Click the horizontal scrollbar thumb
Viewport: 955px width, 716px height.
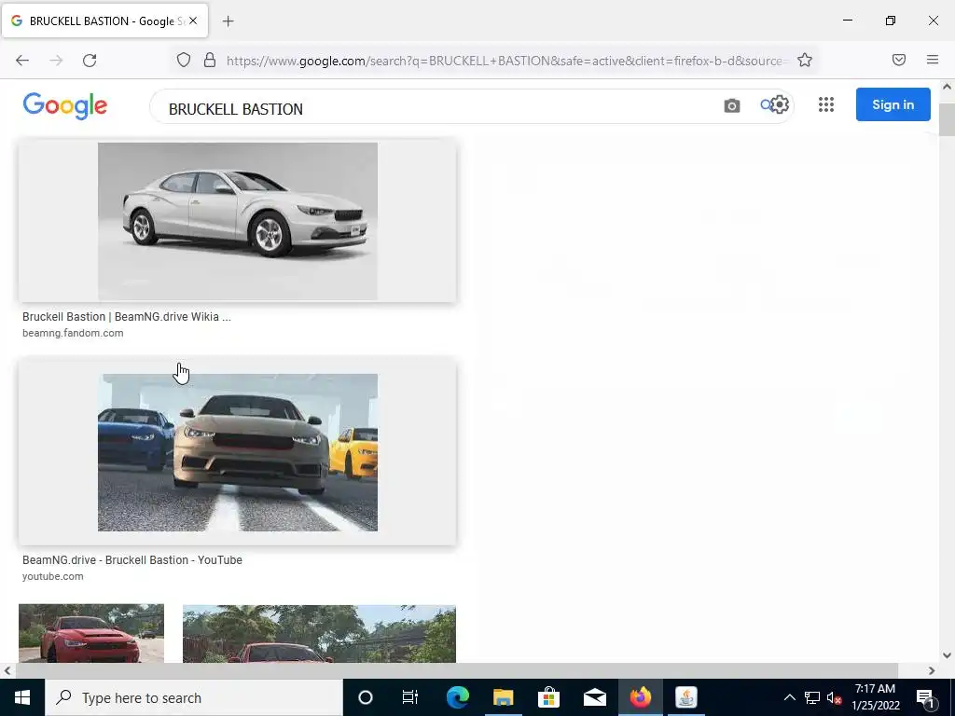[x=457, y=671]
